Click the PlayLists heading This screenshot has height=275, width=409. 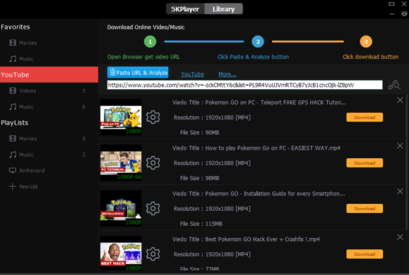(x=15, y=123)
